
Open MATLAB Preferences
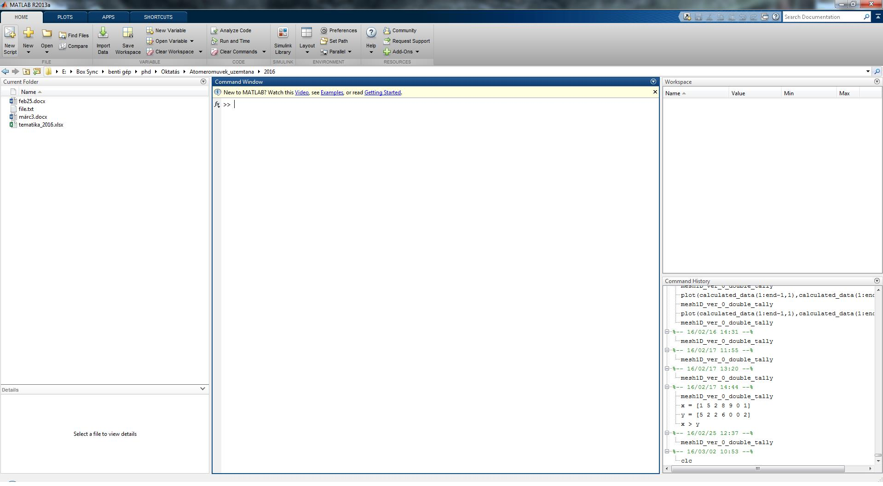point(339,30)
